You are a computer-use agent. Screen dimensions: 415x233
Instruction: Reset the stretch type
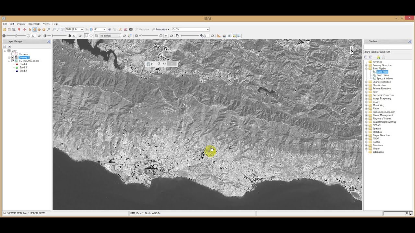tap(124, 36)
